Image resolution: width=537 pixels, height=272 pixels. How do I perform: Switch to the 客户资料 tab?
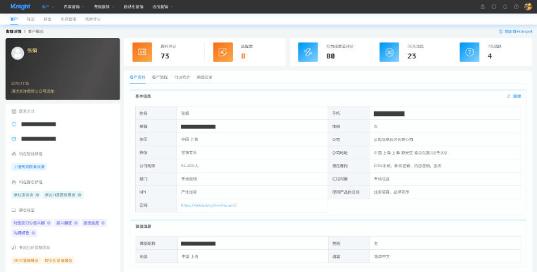click(x=137, y=78)
